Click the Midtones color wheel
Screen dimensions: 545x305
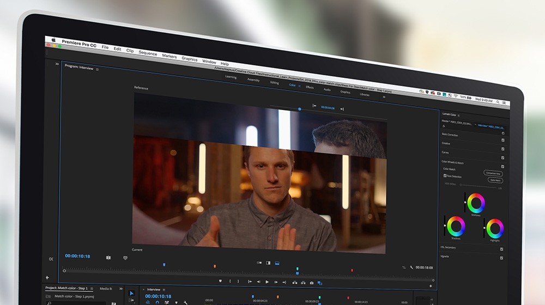(x=476, y=203)
